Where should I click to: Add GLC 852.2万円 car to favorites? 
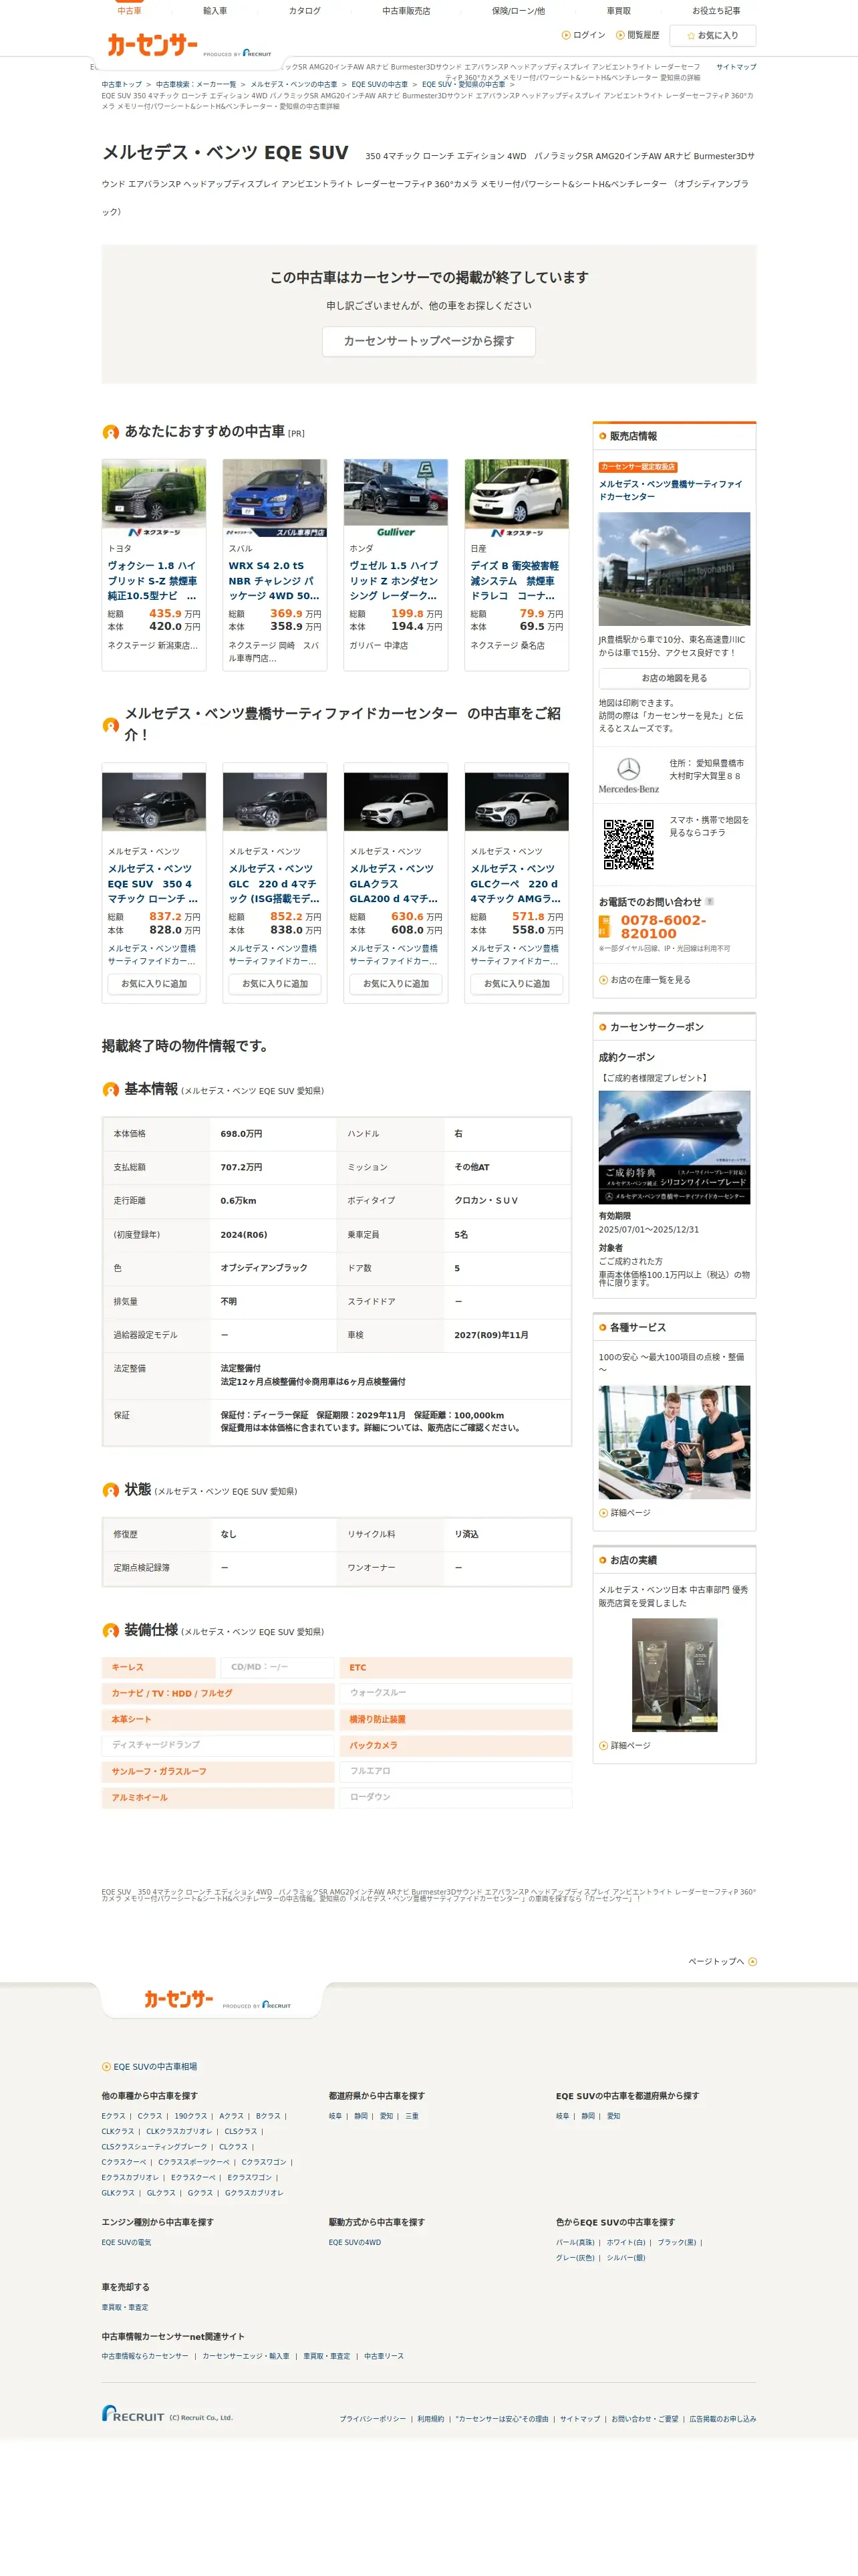[275, 984]
